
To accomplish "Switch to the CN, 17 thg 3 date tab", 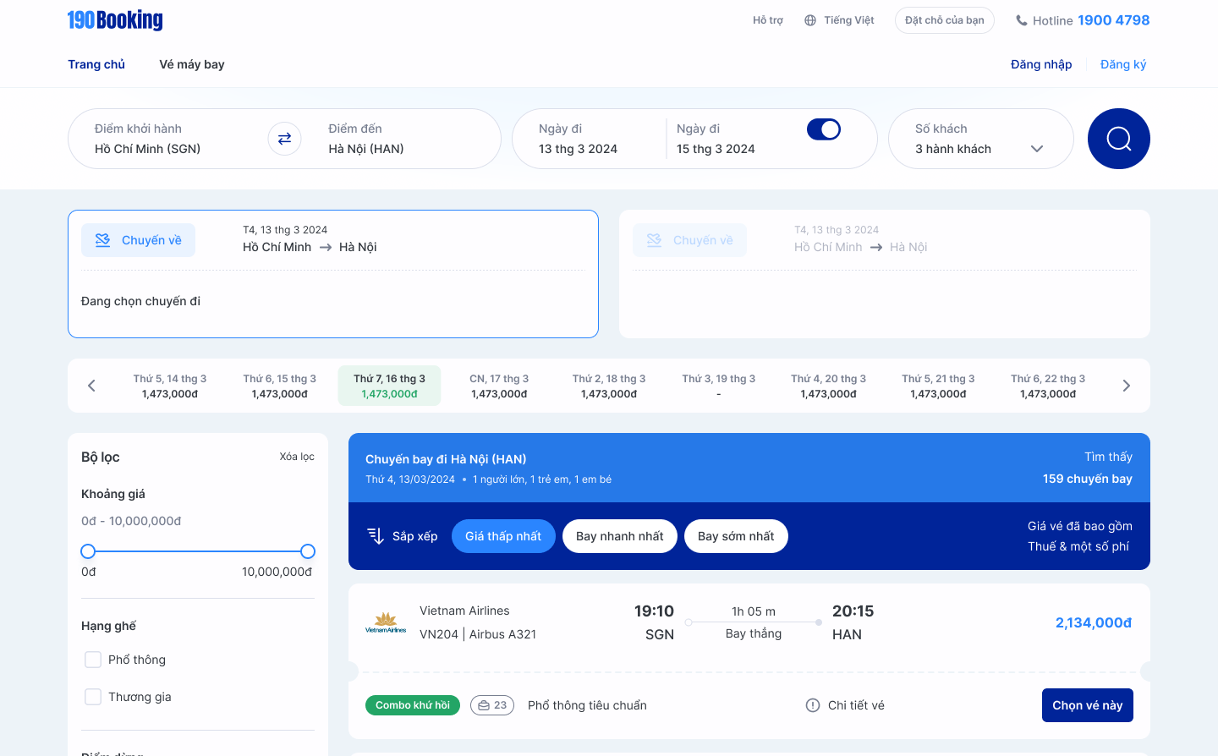I will coord(499,385).
